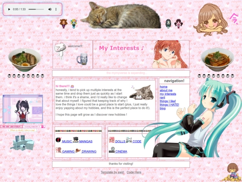Click the 'welcome!!!' text
This screenshot has height=182, width=242.
75,46
